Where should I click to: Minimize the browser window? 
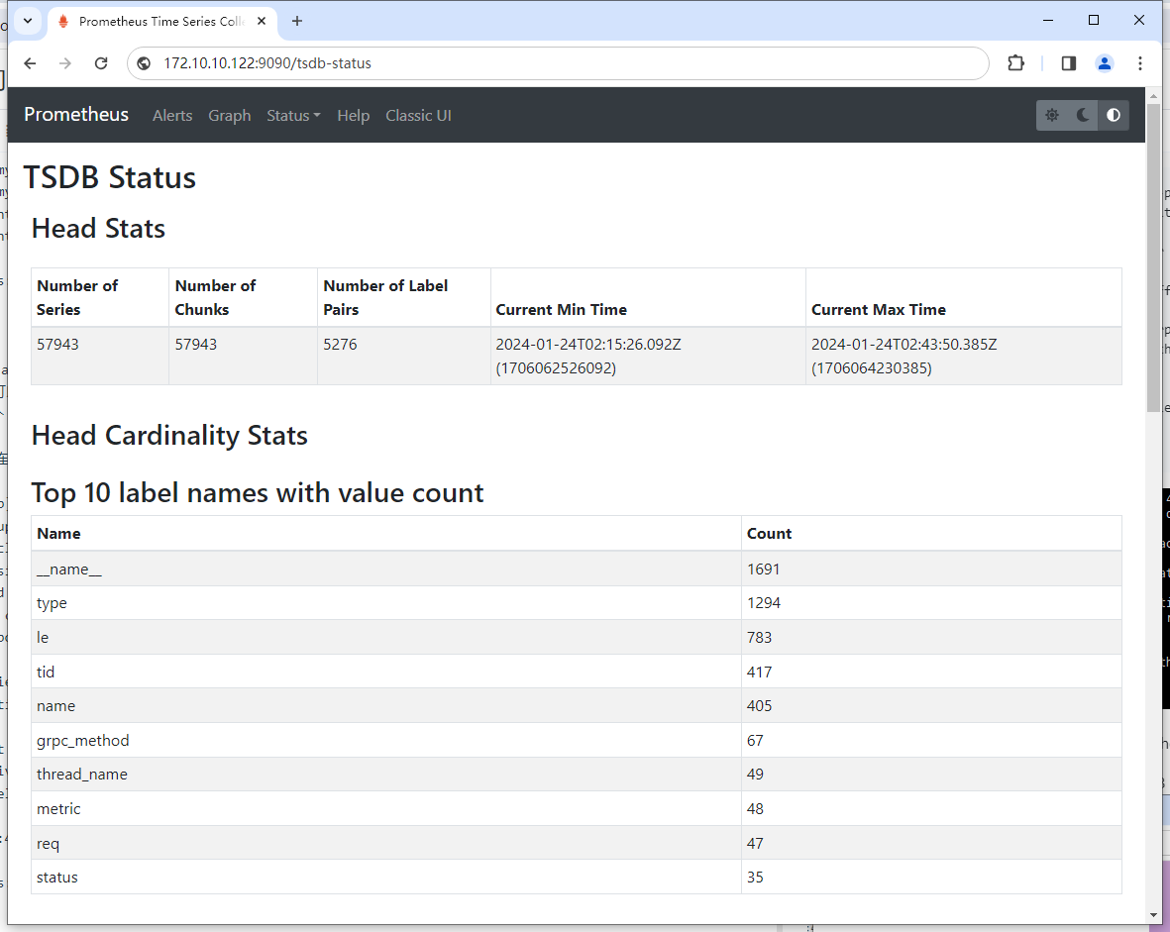tap(1047, 20)
